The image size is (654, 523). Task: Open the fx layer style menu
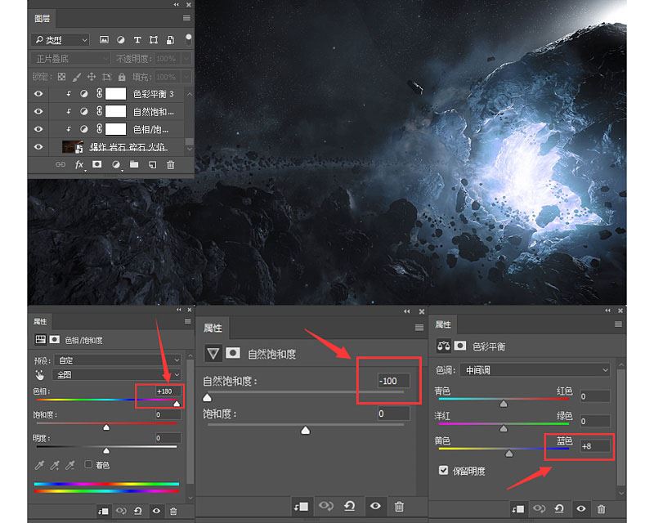80,164
